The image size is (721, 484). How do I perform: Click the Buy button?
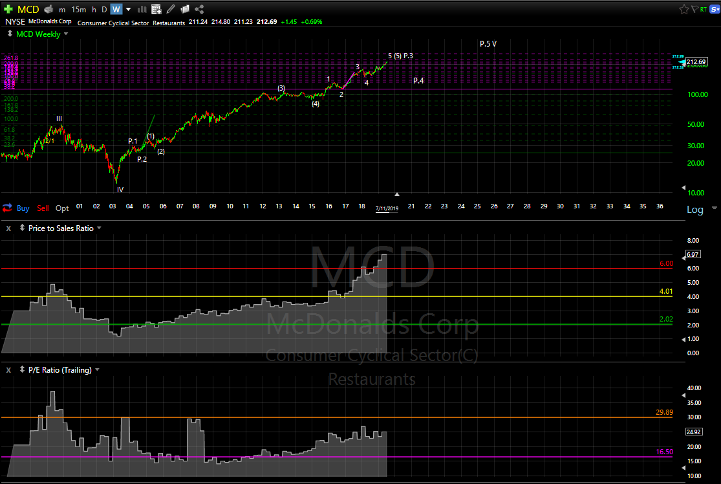point(23,208)
